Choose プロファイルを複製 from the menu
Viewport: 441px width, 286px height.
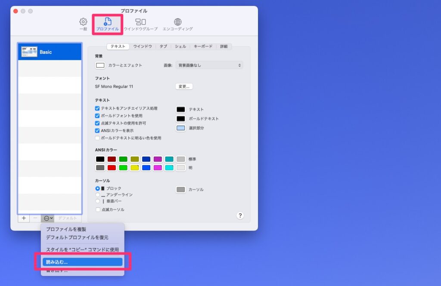(x=66, y=229)
